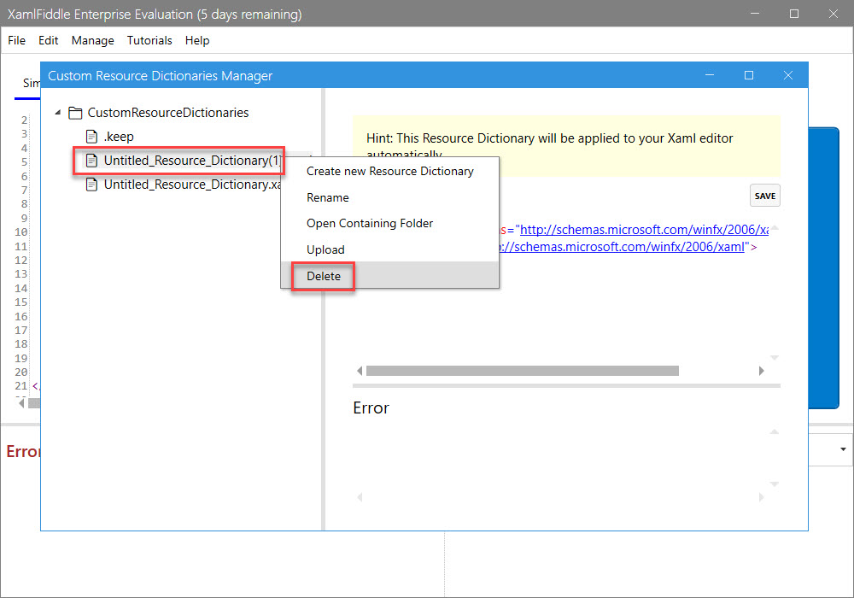Maximize the XamlFiddle main window

(x=794, y=14)
